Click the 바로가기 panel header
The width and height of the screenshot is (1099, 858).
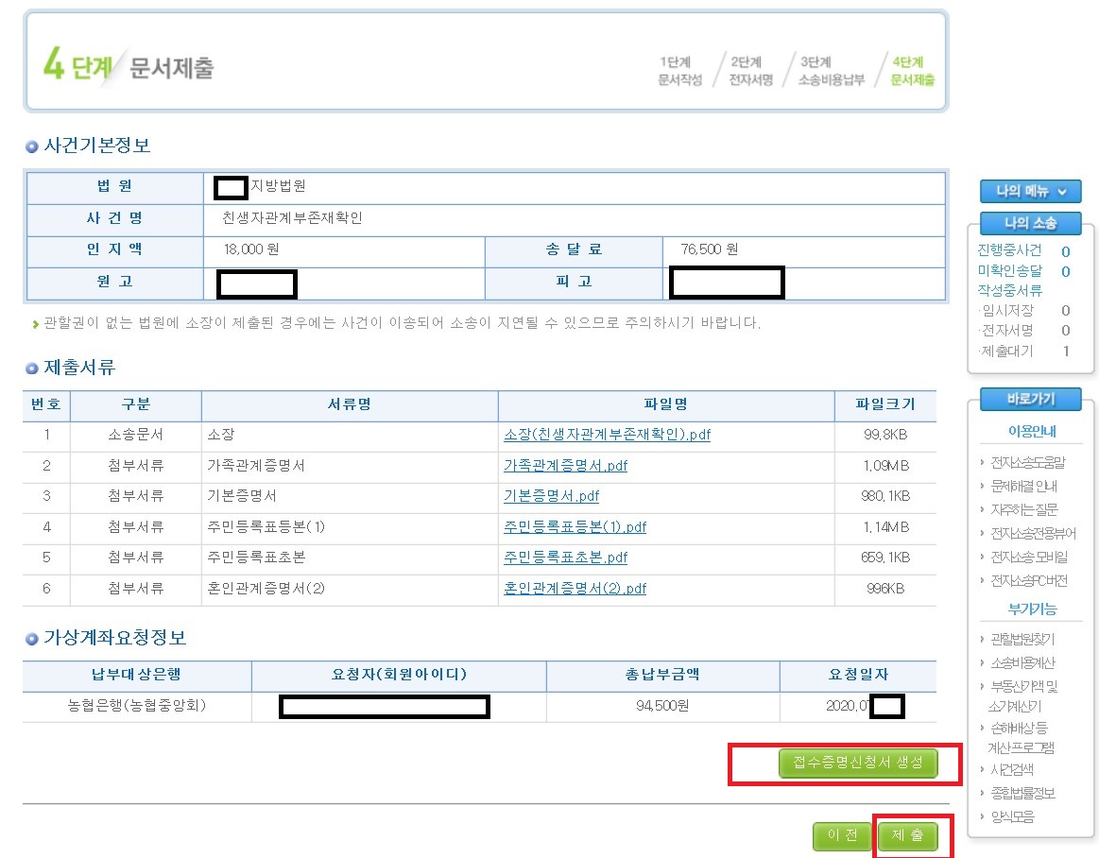1030,399
